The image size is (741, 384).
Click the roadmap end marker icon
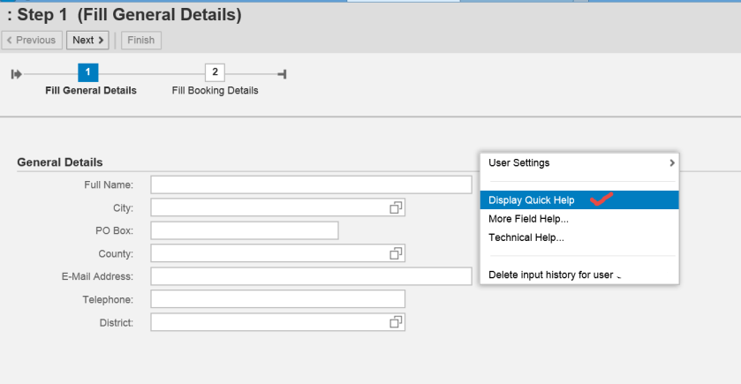[x=282, y=73]
